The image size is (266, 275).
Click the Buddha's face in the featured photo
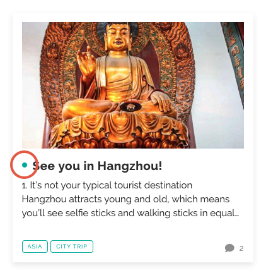coord(118,36)
